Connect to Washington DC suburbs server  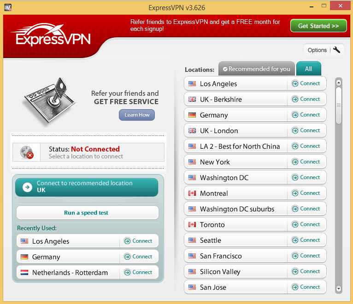point(306,209)
